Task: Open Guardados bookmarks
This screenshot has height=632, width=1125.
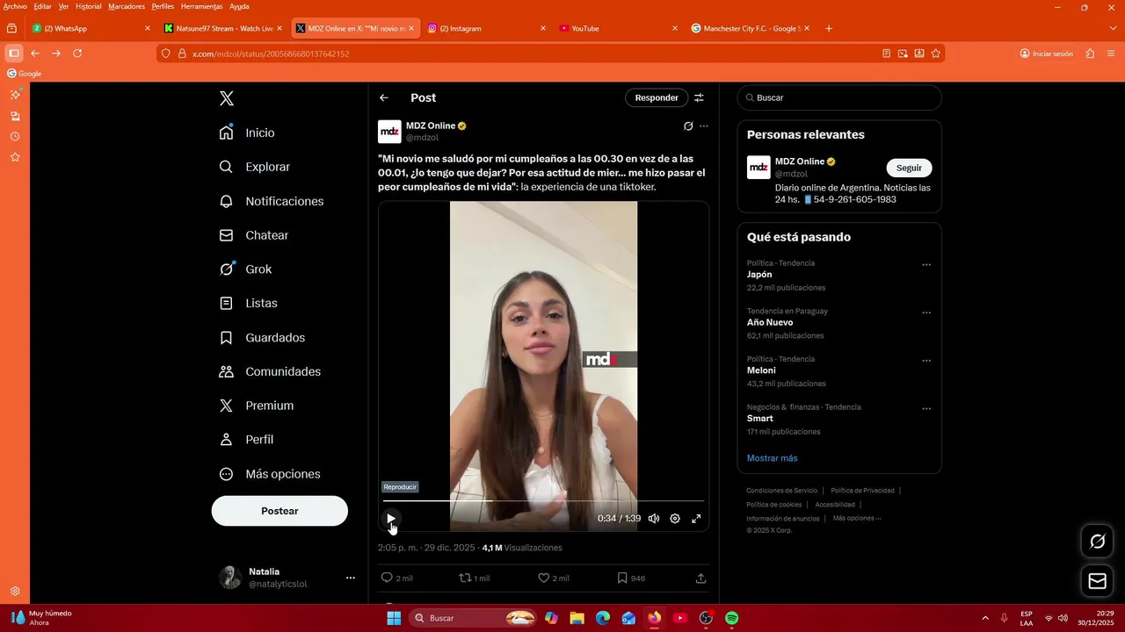Action: (262, 338)
